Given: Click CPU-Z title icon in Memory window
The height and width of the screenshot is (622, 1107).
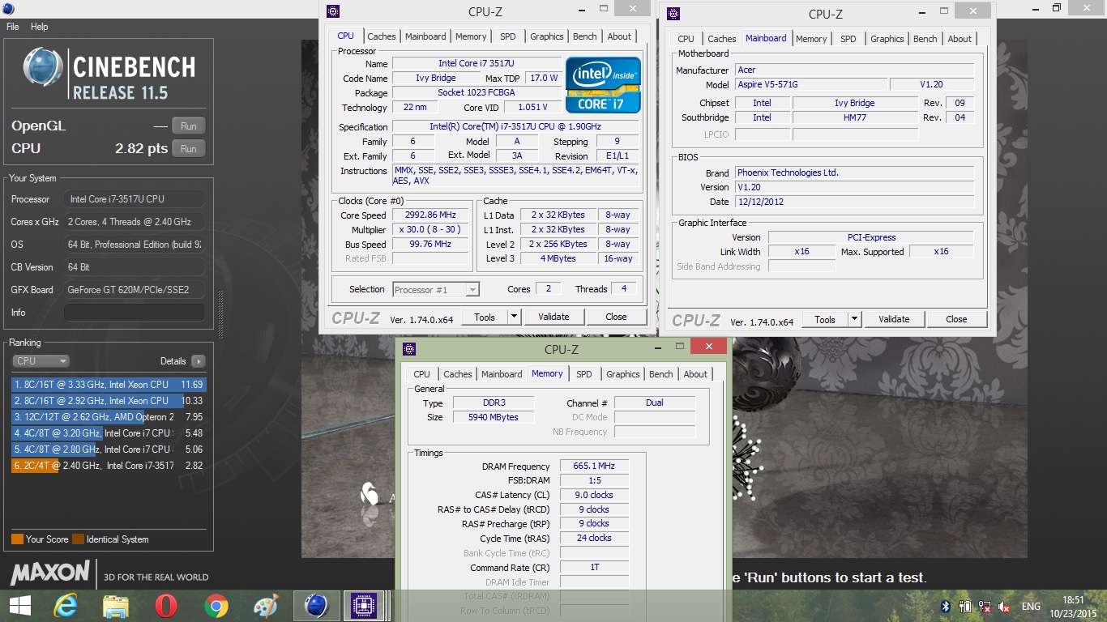Looking at the screenshot, I should tap(408, 349).
